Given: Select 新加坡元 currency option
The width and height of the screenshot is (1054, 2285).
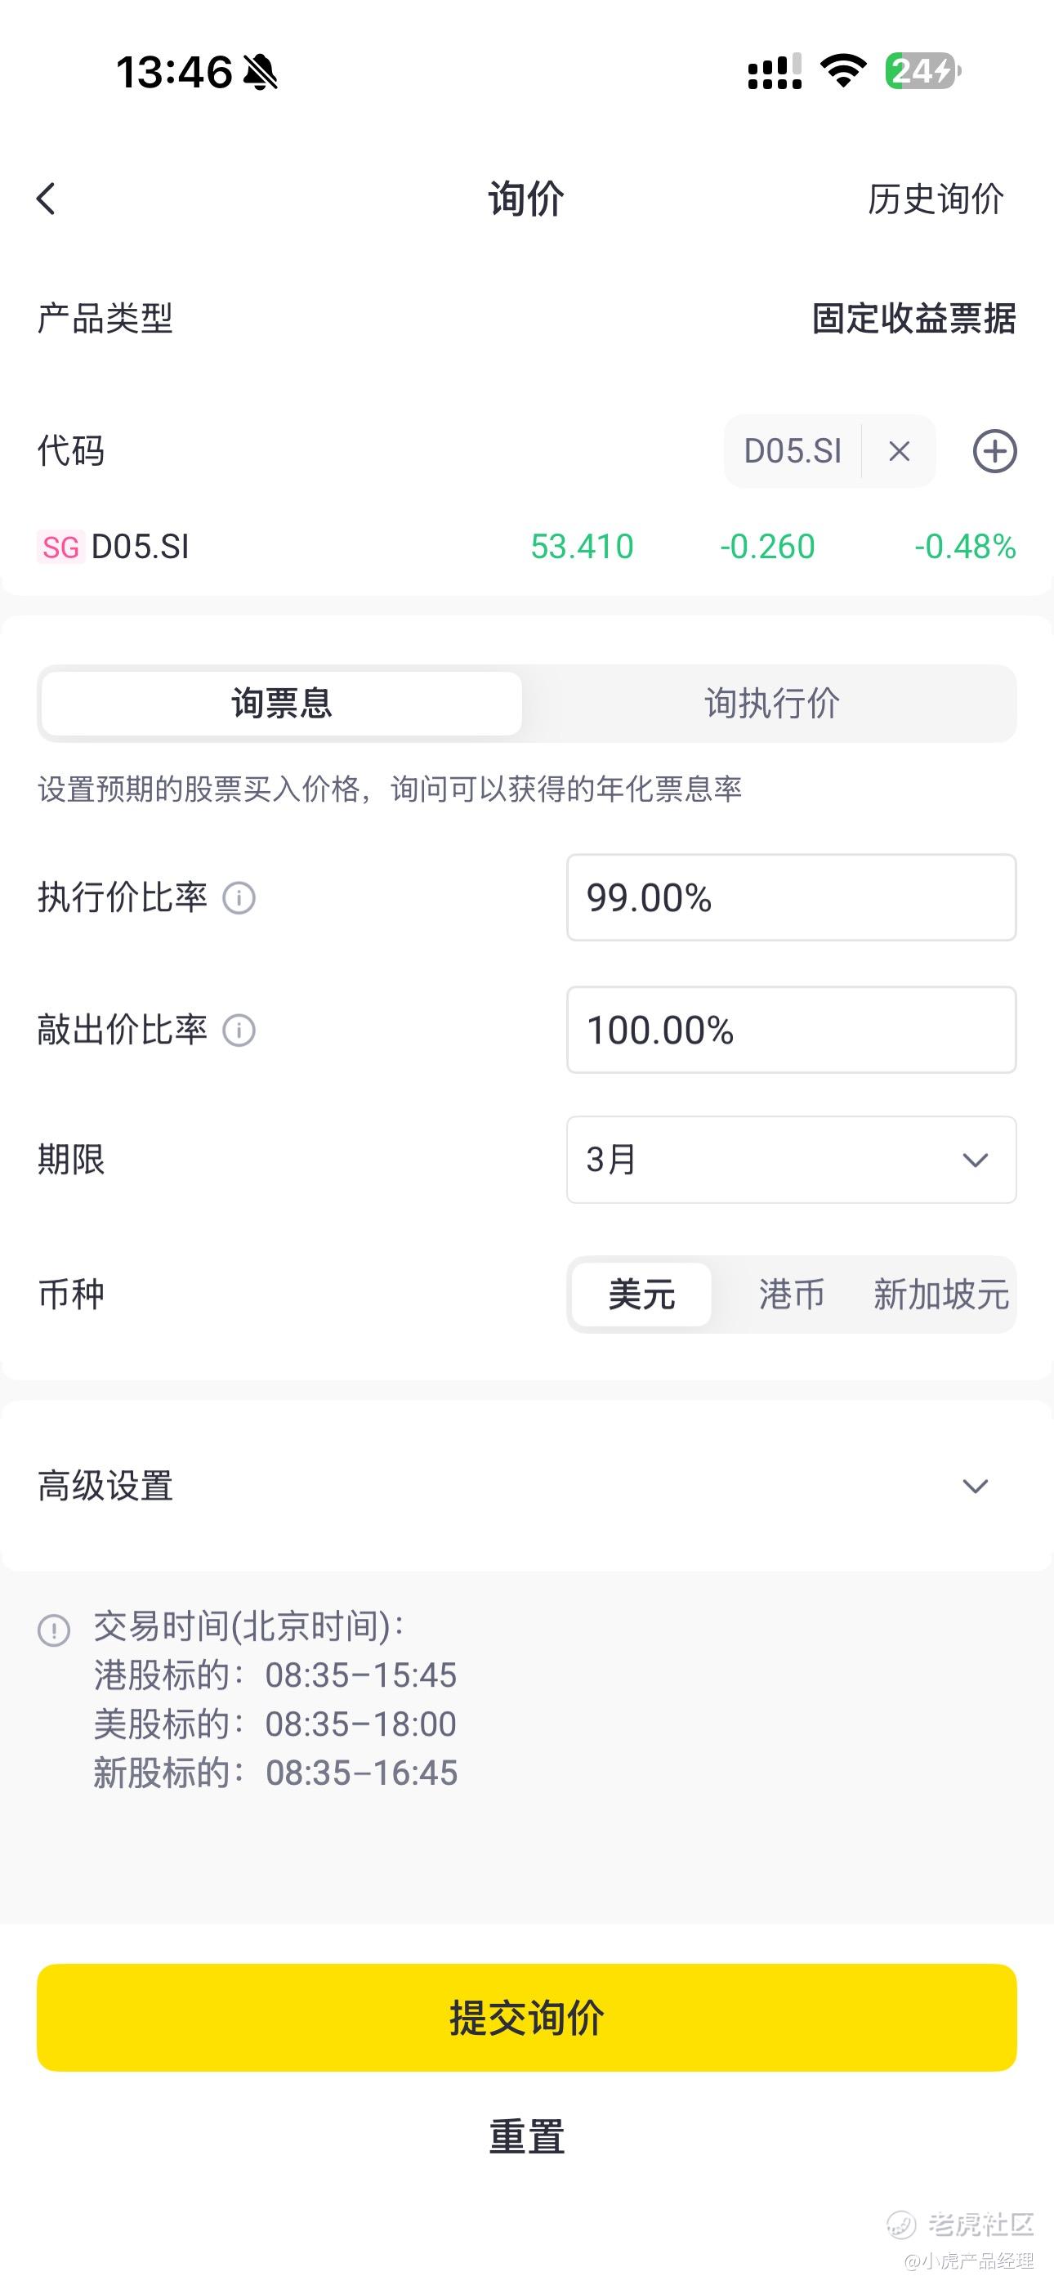Looking at the screenshot, I should click(941, 1295).
